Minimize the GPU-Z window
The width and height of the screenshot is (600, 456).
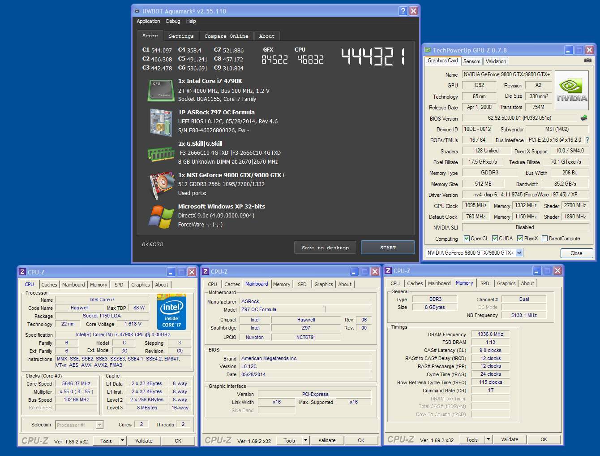coord(569,50)
